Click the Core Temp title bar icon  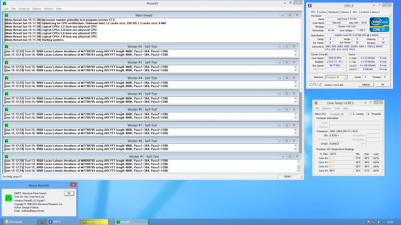(x=316, y=103)
